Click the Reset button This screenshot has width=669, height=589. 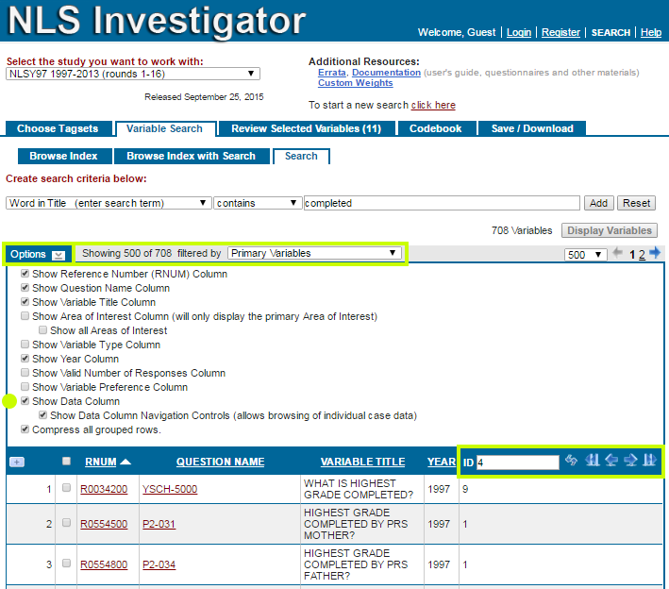coord(636,203)
